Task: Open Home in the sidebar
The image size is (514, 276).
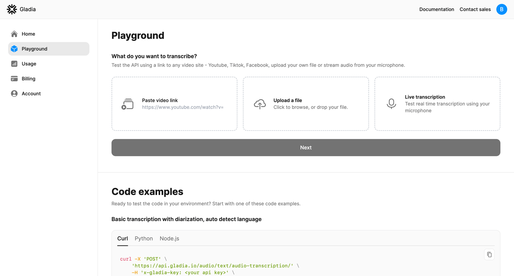Action: pos(49,34)
